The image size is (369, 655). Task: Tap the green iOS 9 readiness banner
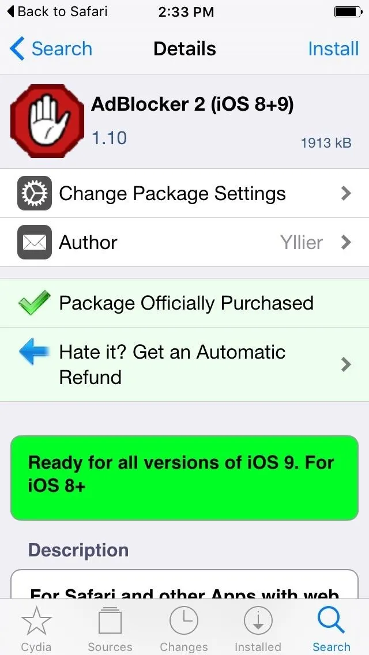coord(184,478)
